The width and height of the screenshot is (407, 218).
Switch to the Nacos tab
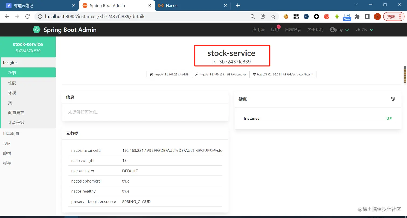tap(193, 5)
